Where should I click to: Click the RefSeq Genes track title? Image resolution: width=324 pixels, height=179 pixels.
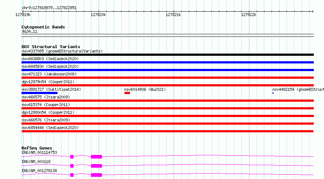[37, 148]
